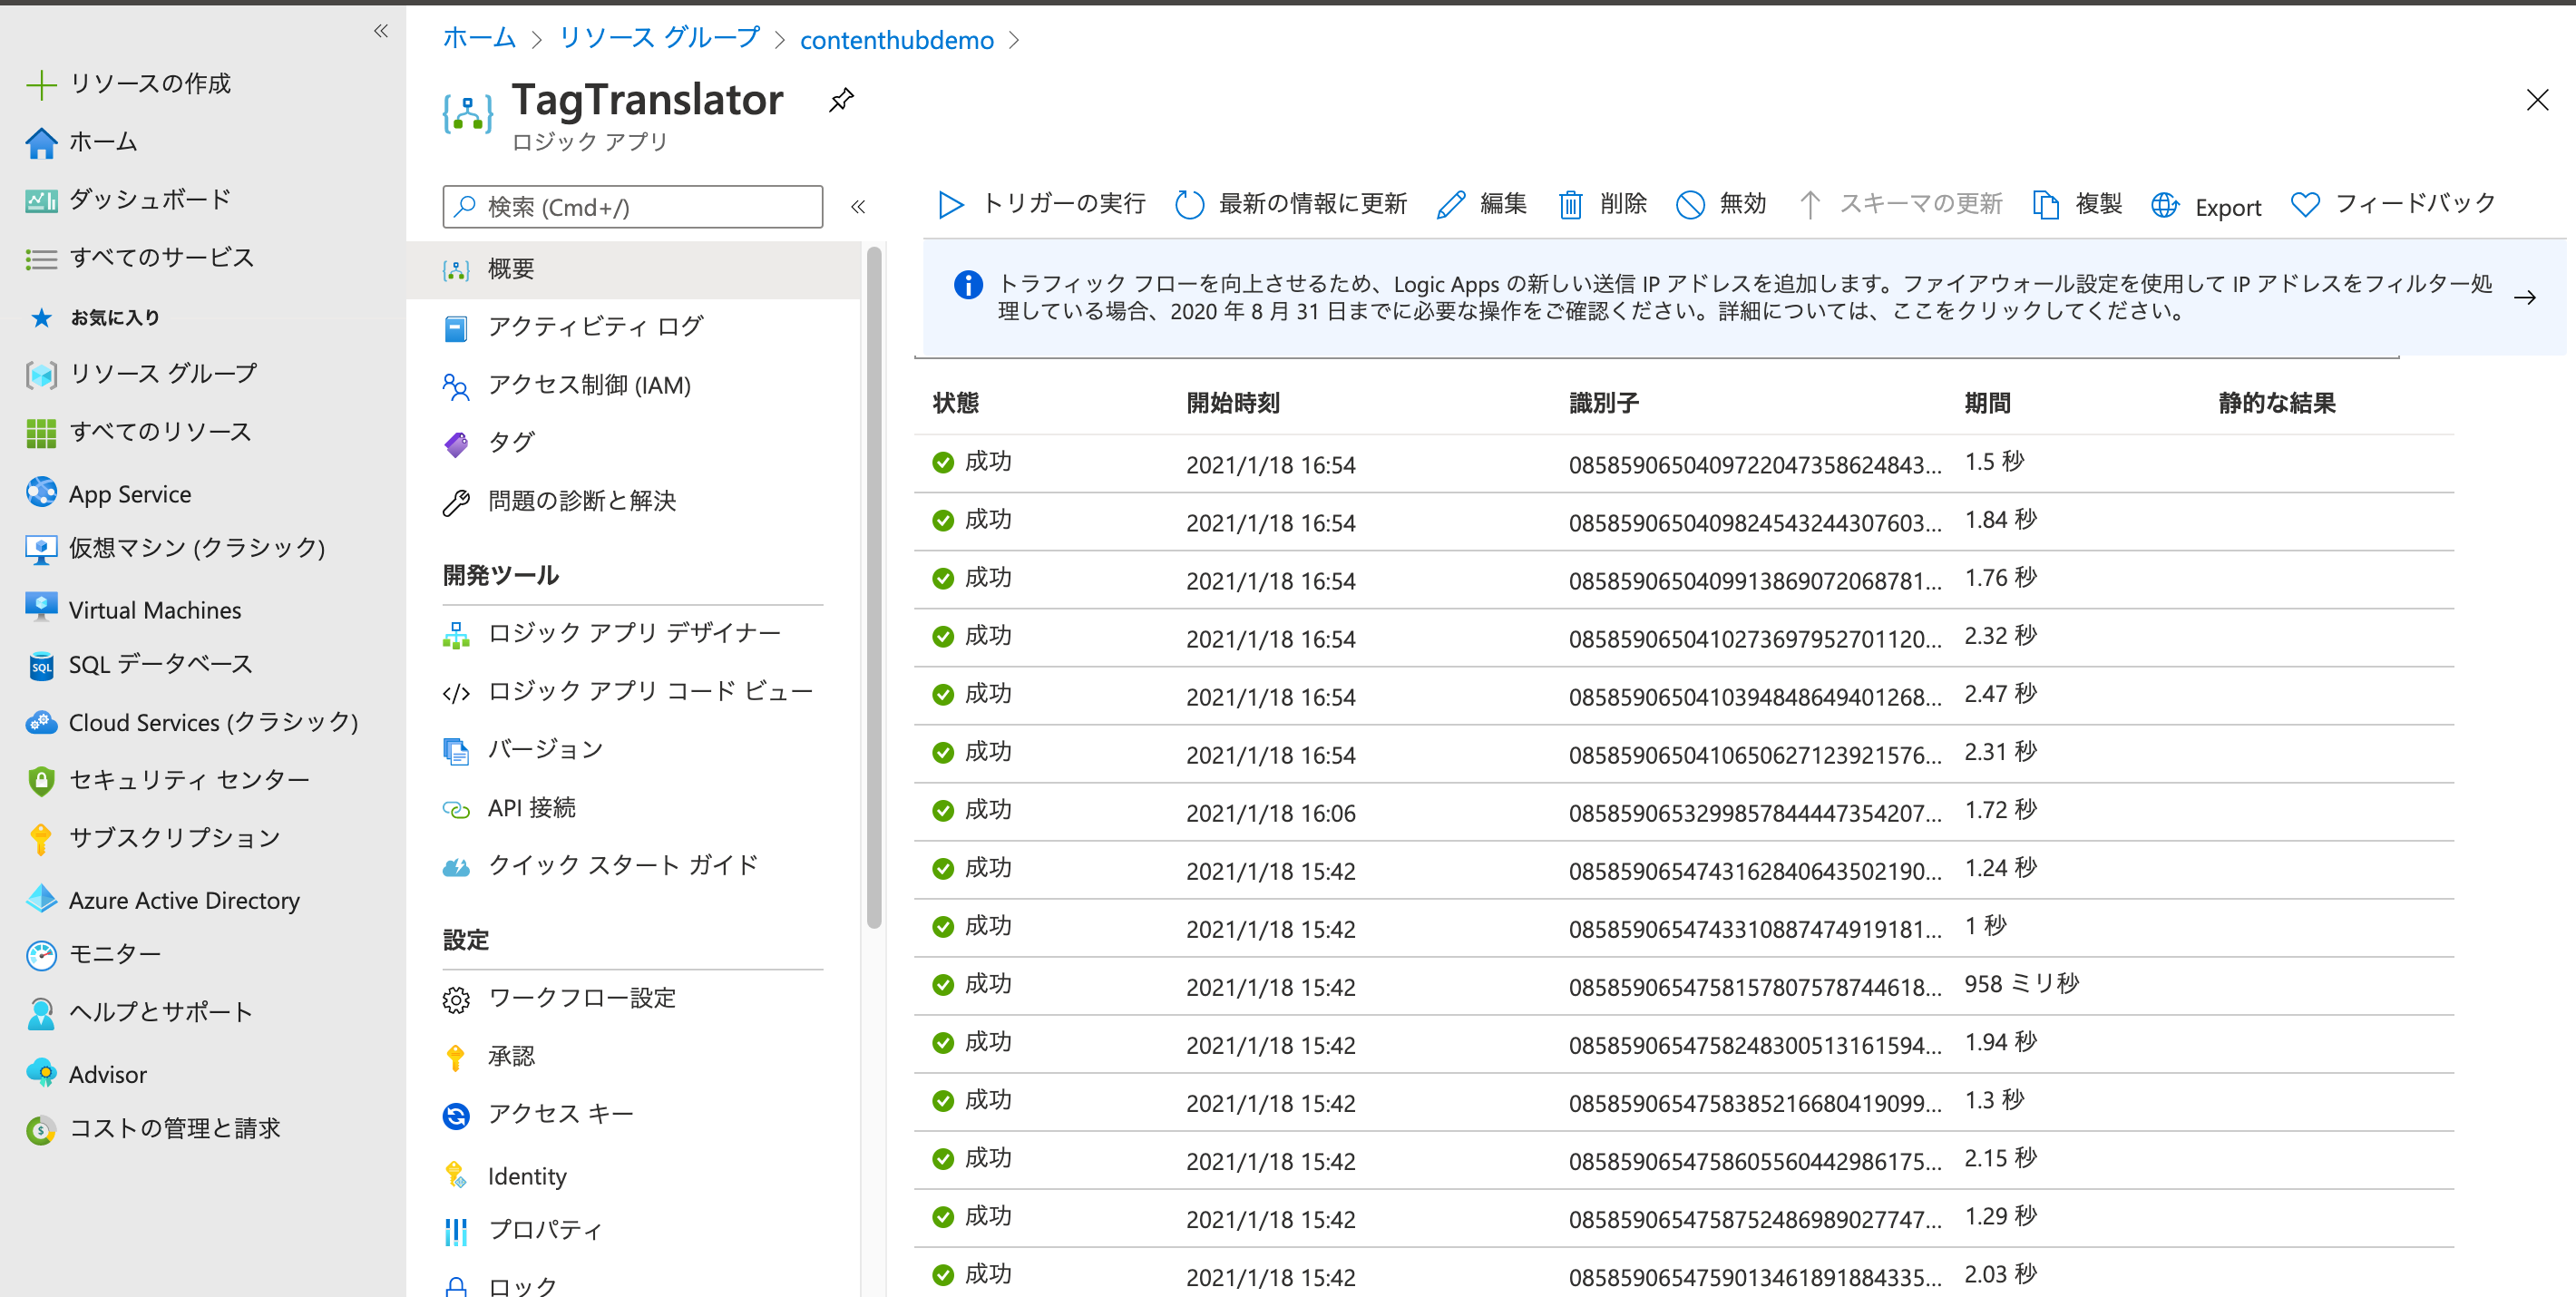
Task: Open editor with 編集 pencil button
Action: [x=1481, y=205]
